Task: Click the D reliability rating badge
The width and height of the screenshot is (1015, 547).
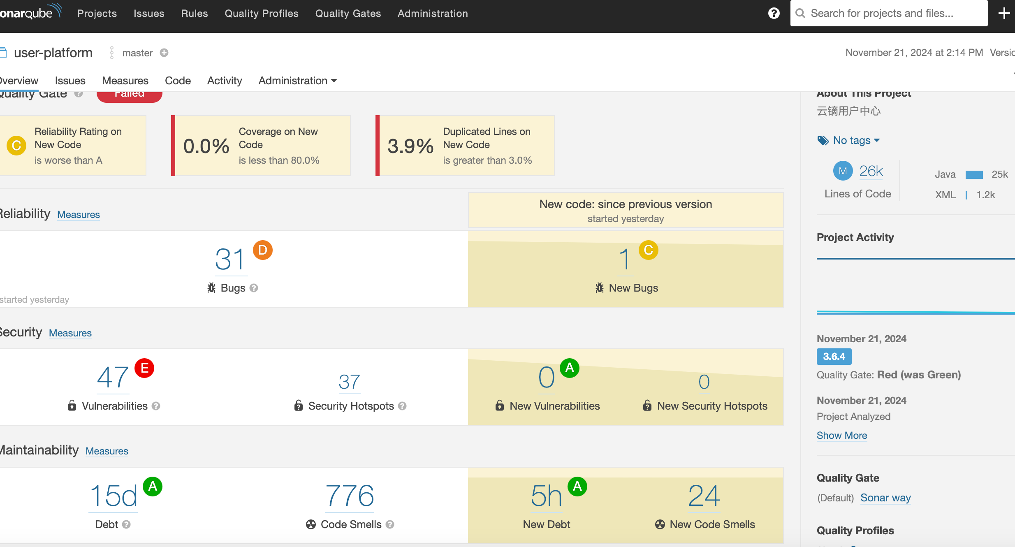Action: pos(263,250)
